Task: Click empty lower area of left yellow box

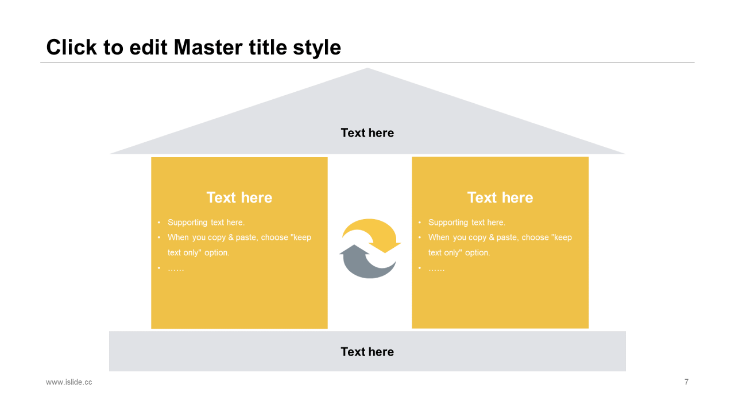Action: point(239,301)
